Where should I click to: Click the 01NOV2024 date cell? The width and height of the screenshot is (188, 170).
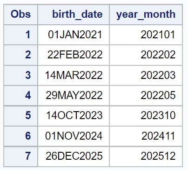tap(74, 136)
